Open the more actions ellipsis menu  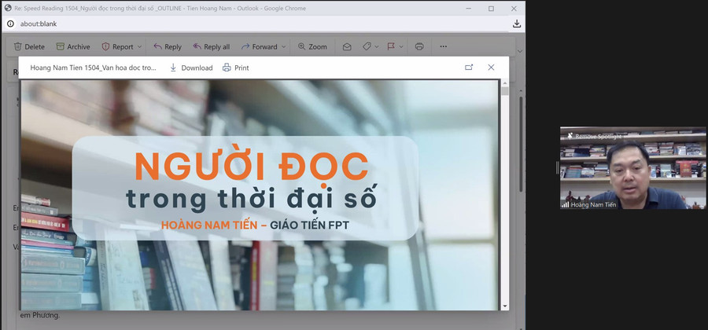[443, 46]
